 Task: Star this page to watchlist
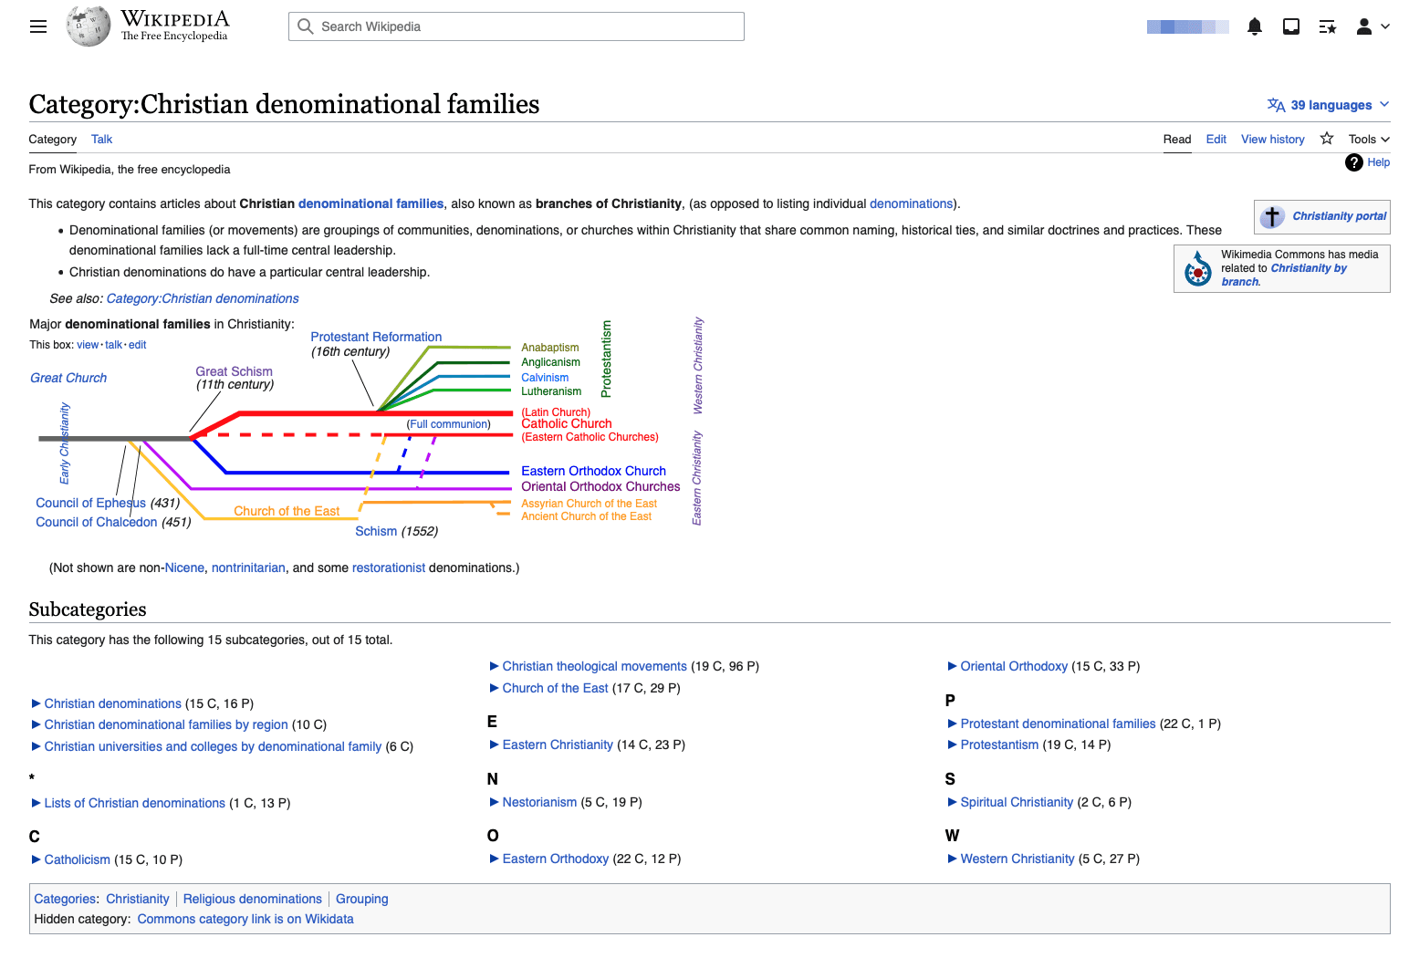[x=1327, y=139]
